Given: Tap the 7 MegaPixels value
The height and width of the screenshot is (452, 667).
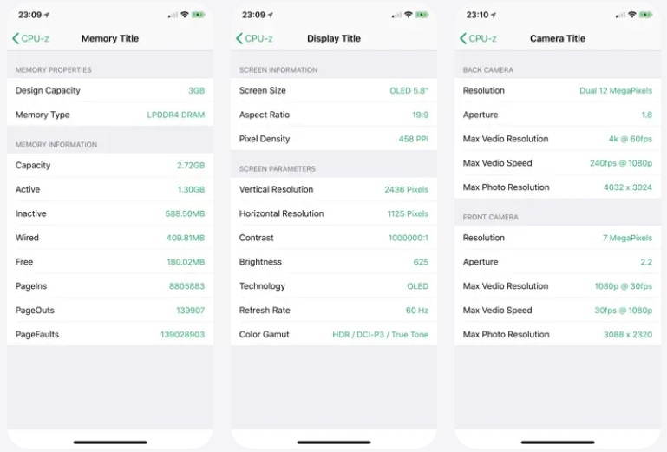Looking at the screenshot, I should pyautogui.click(x=627, y=238).
